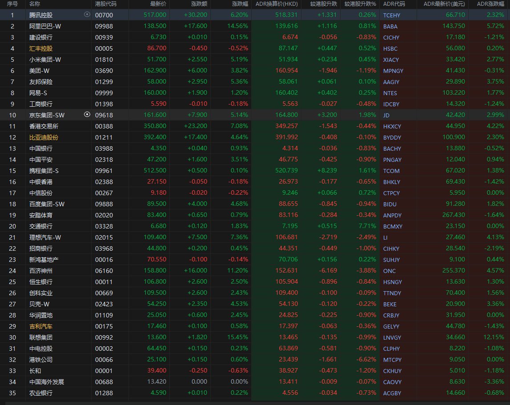Click the 吉利汽车 stock name
510x405 pixels.
tap(41, 326)
